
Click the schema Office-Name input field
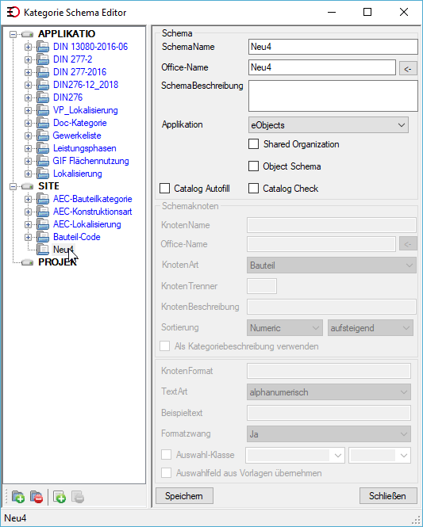(x=322, y=67)
